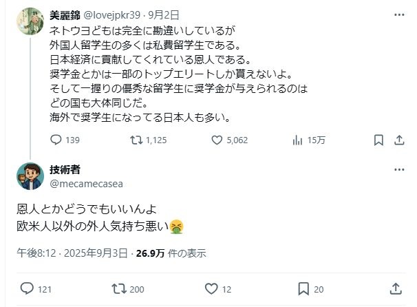Share the top post by 美麗錦

[x=399, y=140]
